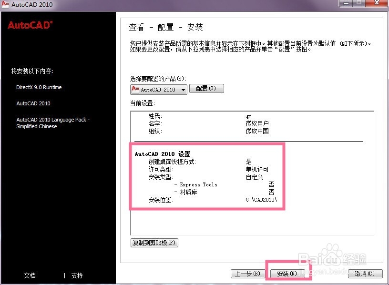Select DirectX 9.0 Runtime in sidebar list
The height and width of the screenshot is (285, 389).
coord(39,87)
